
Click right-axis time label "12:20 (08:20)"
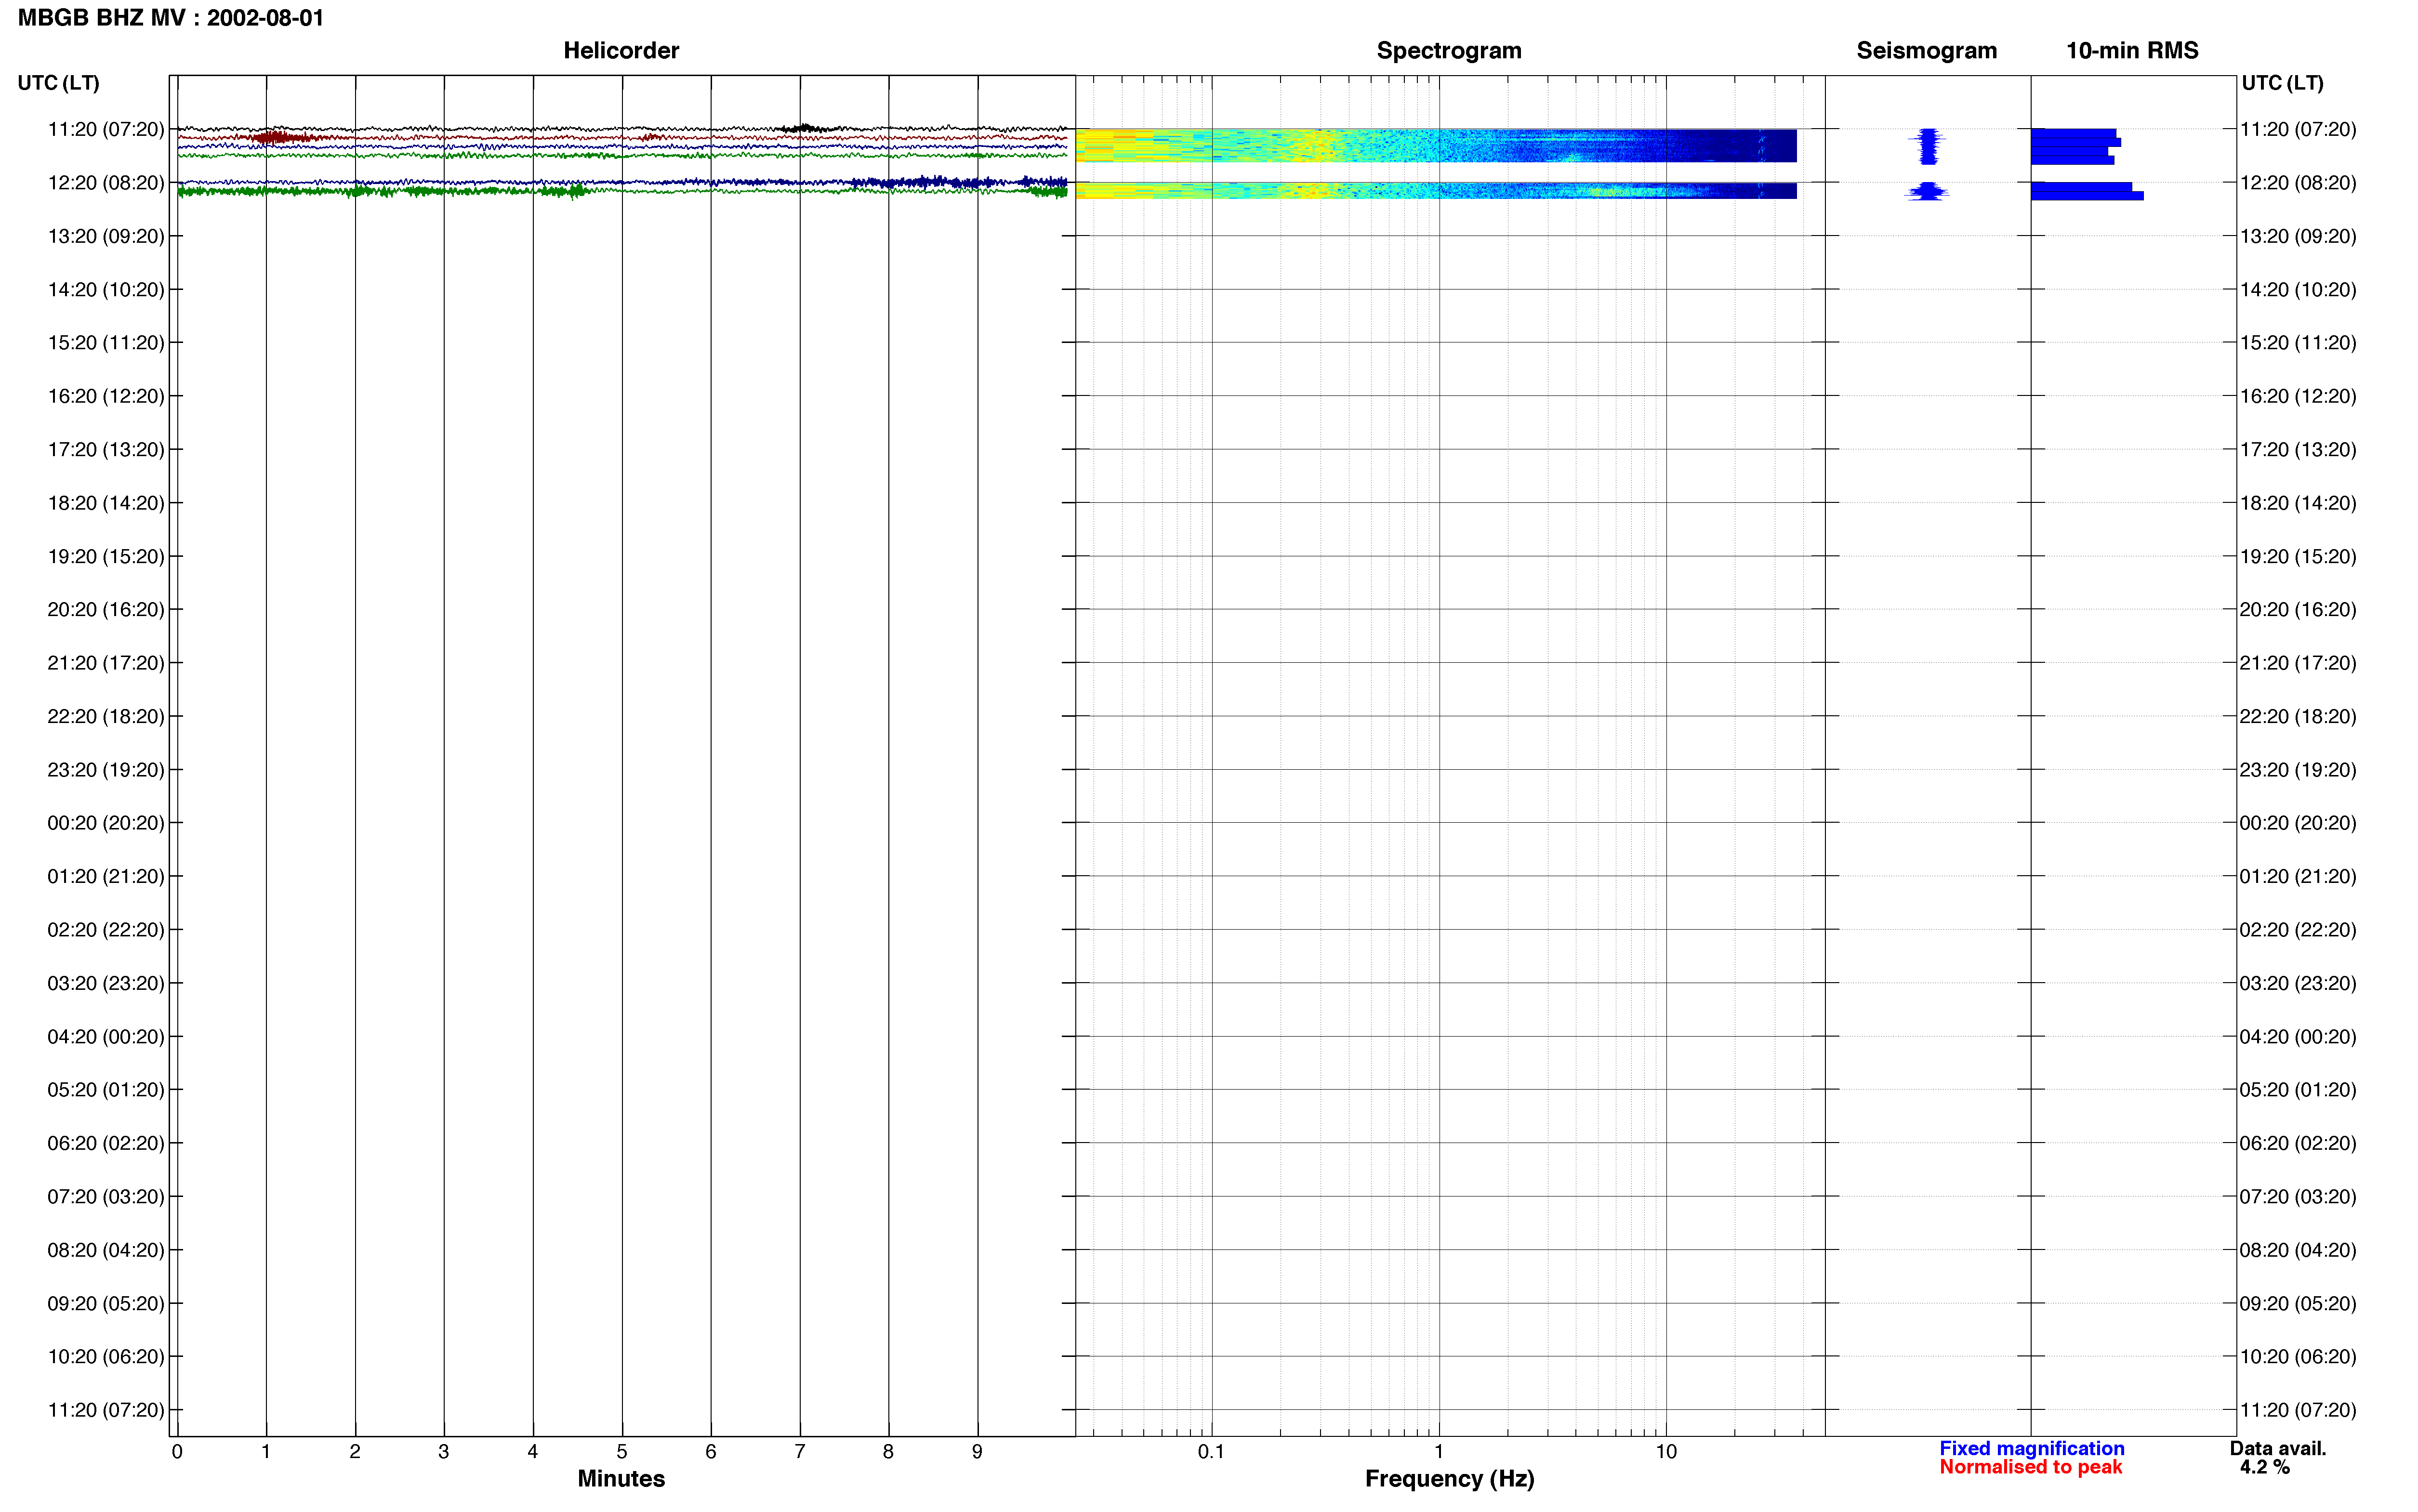[2298, 183]
